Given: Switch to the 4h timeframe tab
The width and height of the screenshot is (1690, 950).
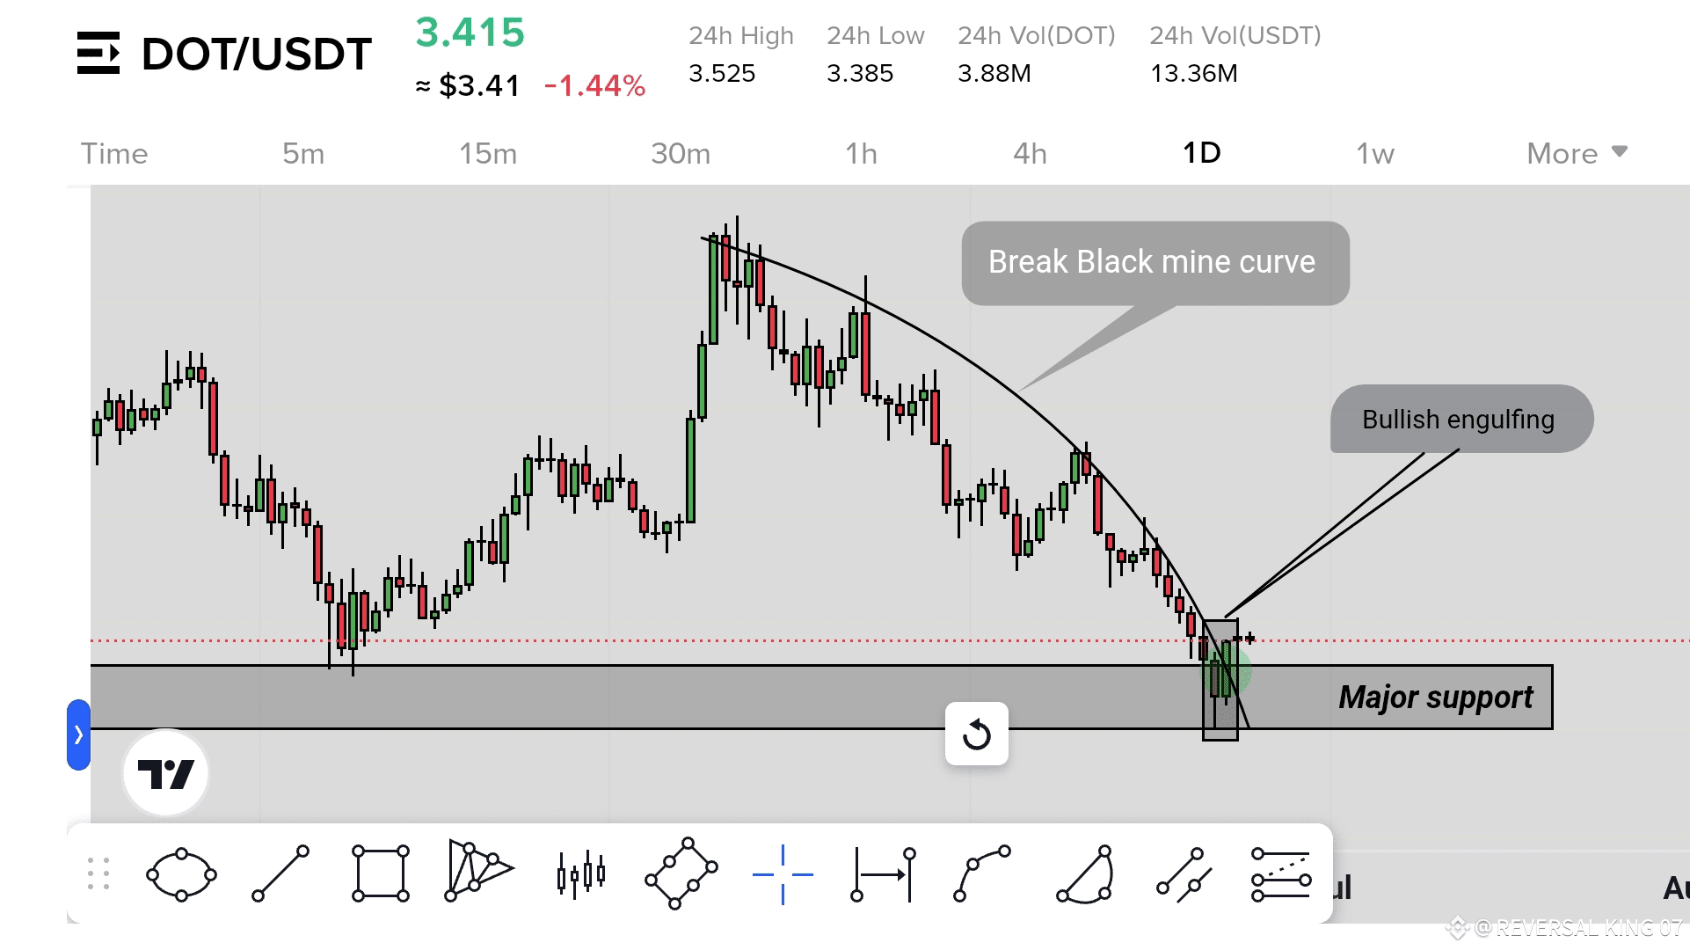Looking at the screenshot, I should tap(1030, 153).
